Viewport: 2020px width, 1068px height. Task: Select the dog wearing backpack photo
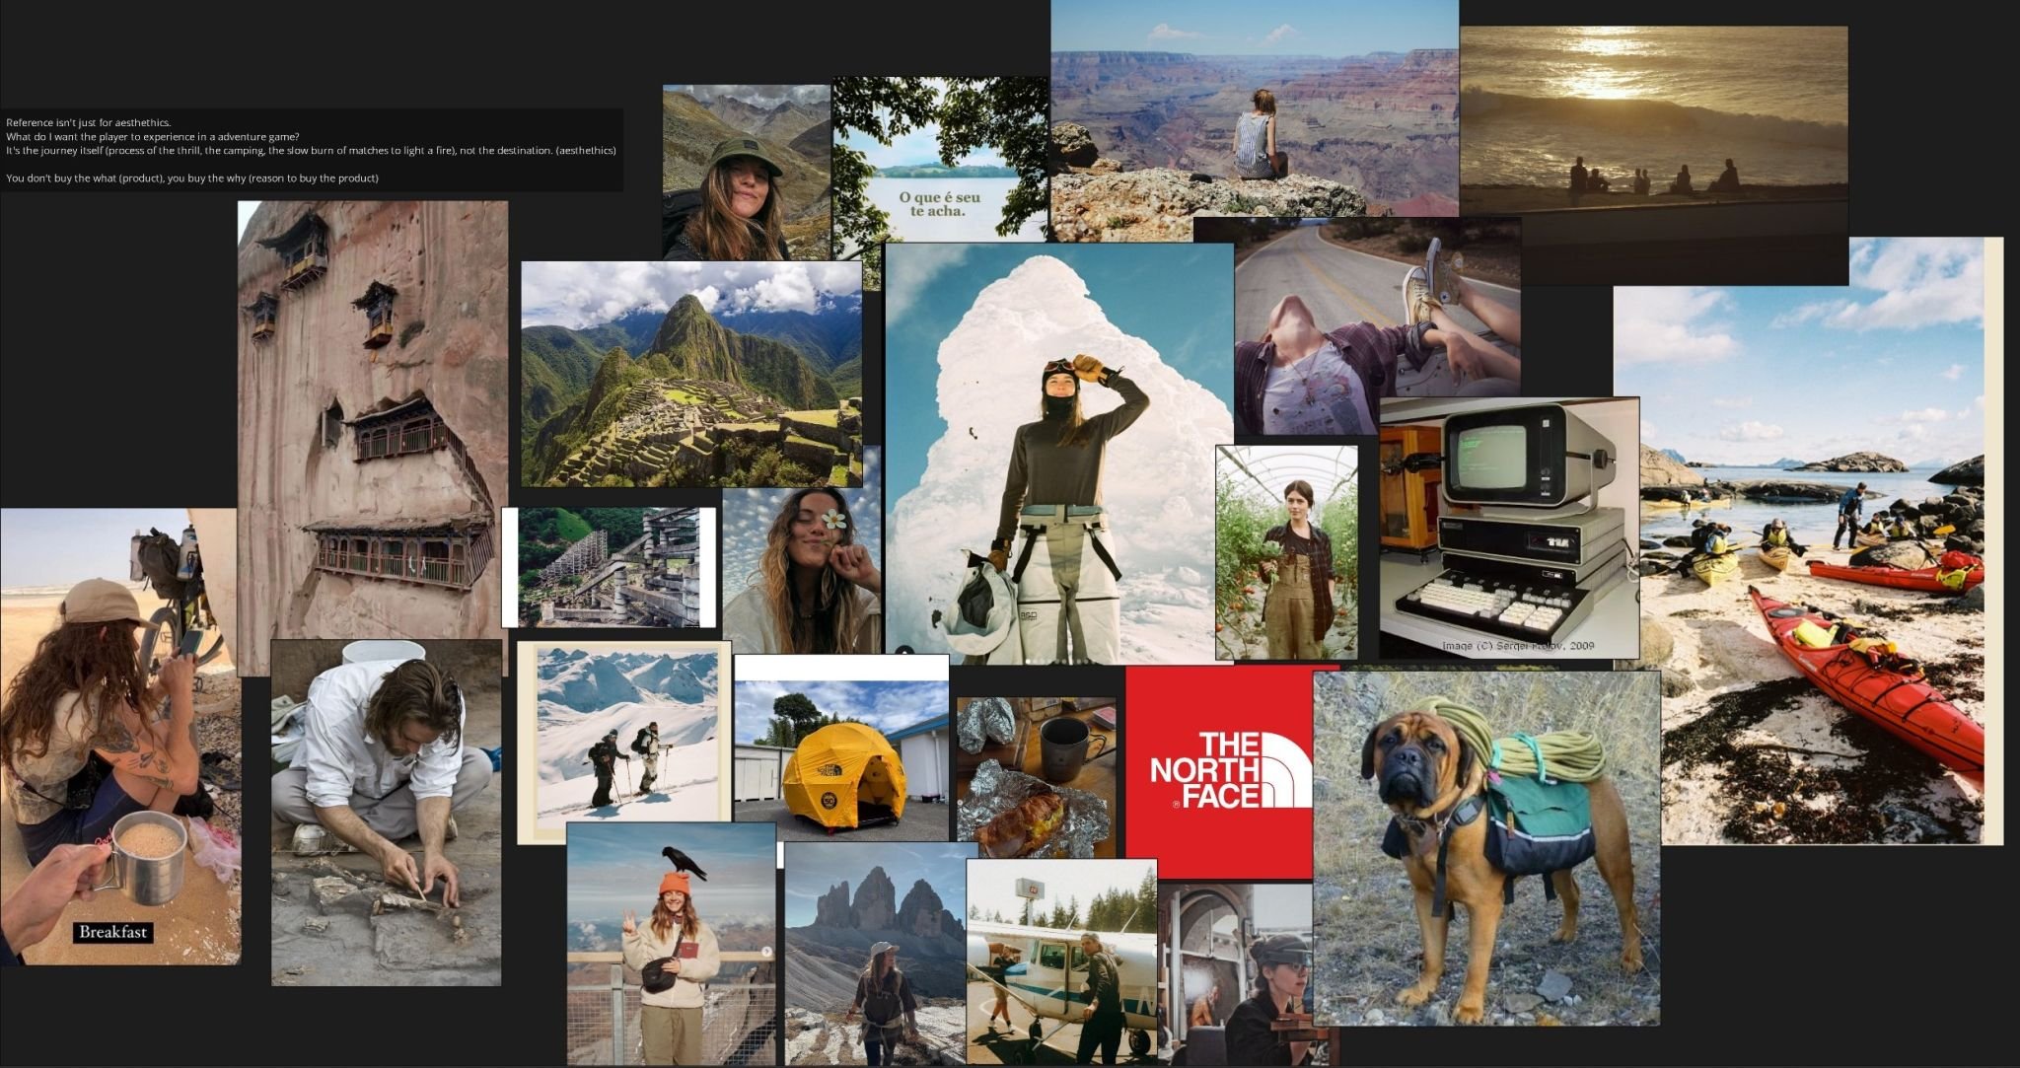[1486, 848]
